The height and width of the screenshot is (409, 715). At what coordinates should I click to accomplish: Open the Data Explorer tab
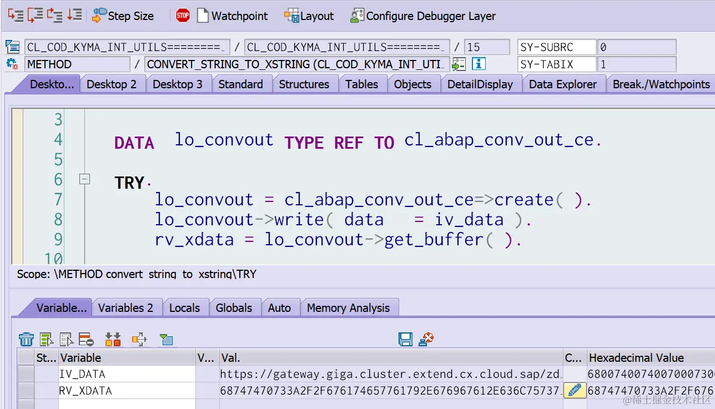(563, 84)
